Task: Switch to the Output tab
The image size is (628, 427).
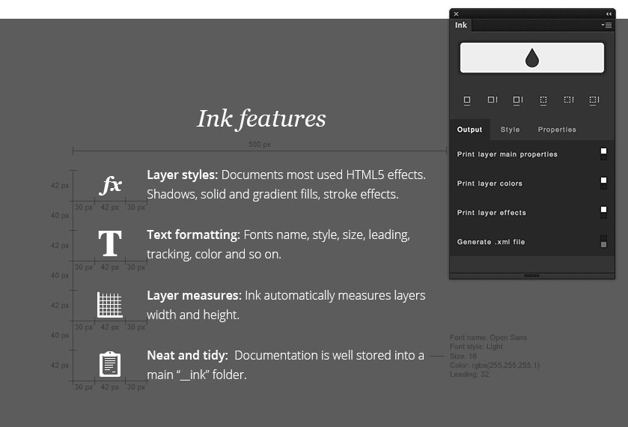Action: 470,130
